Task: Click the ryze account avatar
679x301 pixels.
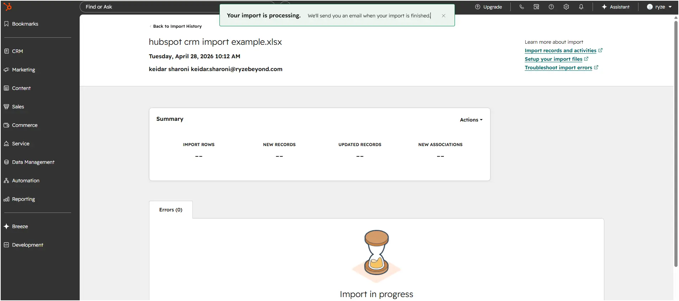Action: (650, 7)
